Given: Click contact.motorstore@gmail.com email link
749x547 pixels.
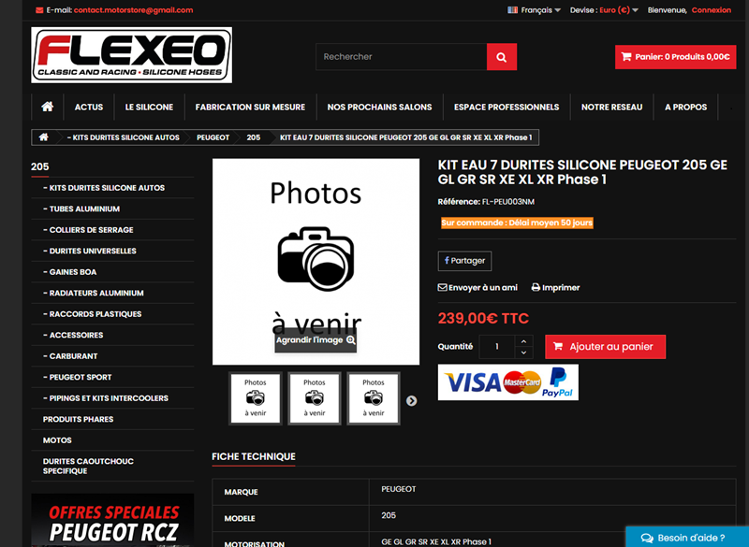Looking at the screenshot, I should click(x=133, y=10).
